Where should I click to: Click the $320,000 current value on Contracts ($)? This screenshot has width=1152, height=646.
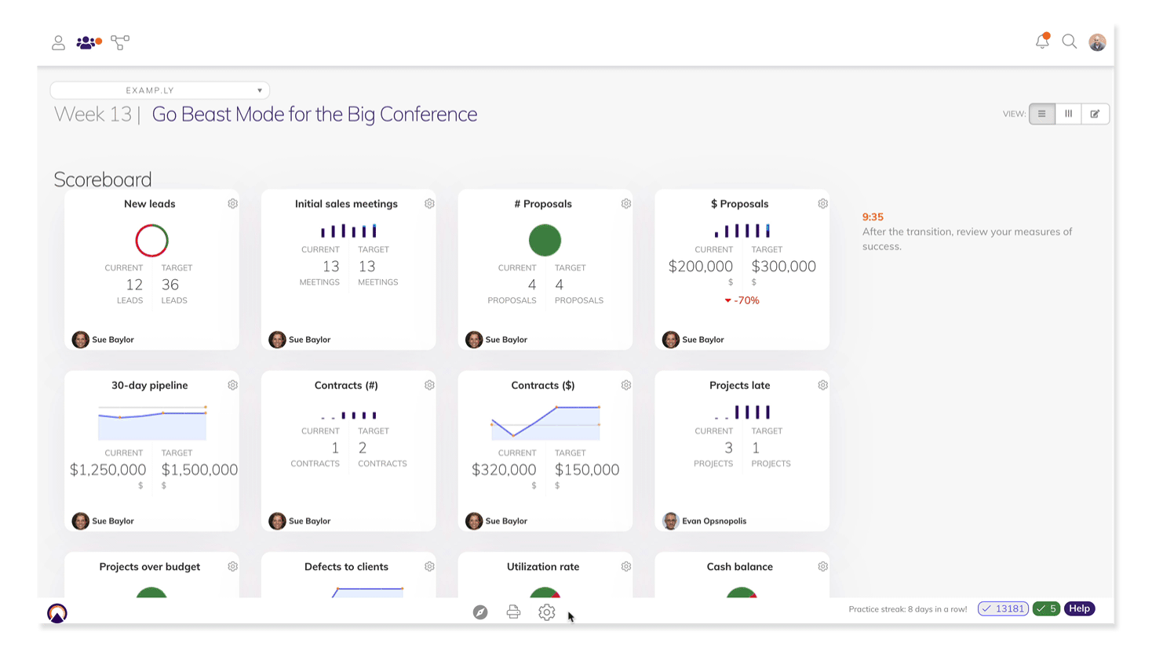point(504,470)
